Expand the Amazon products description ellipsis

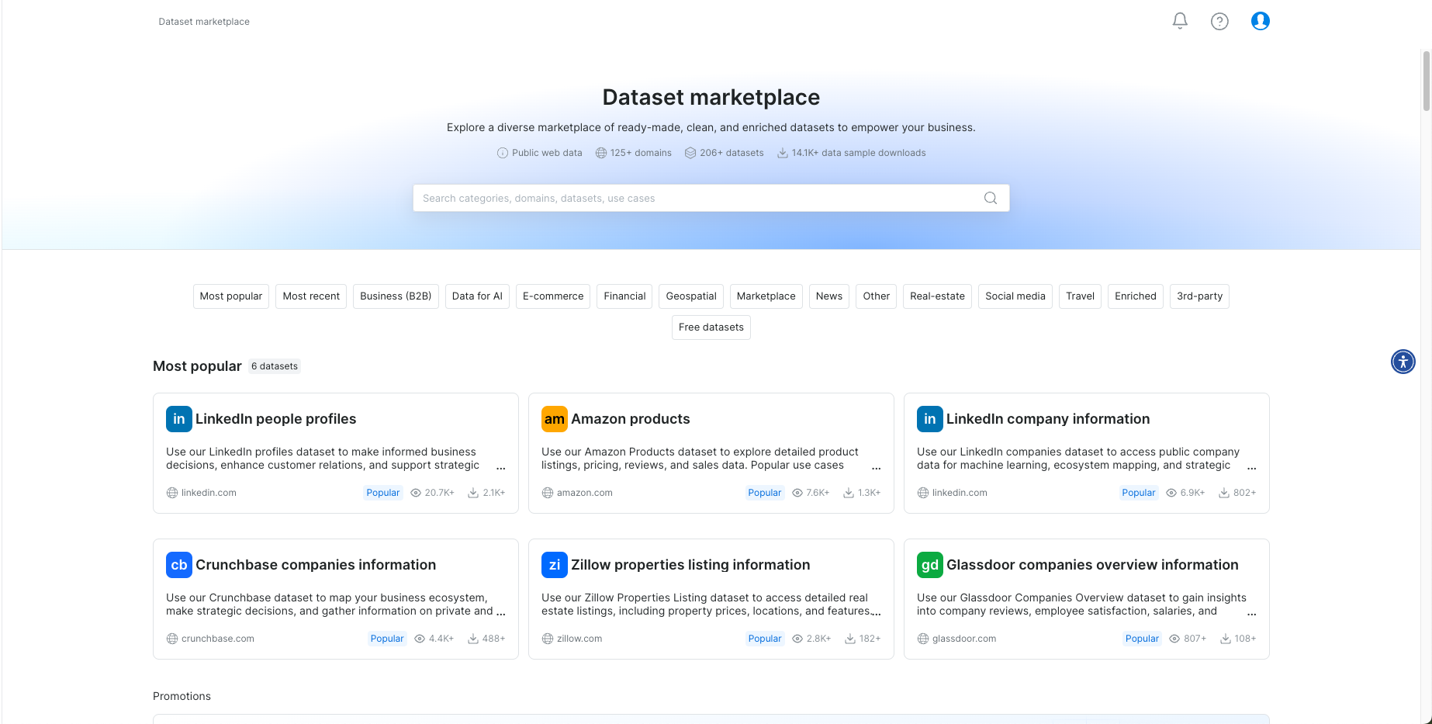click(x=877, y=467)
